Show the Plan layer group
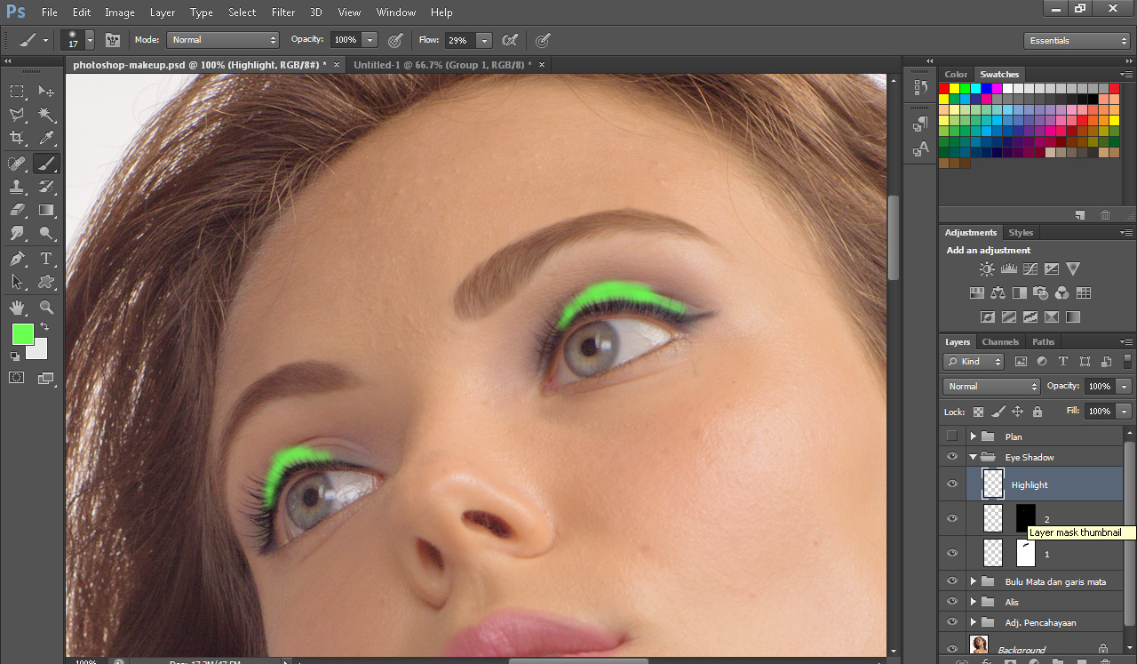The height and width of the screenshot is (664, 1137). (x=952, y=436)
